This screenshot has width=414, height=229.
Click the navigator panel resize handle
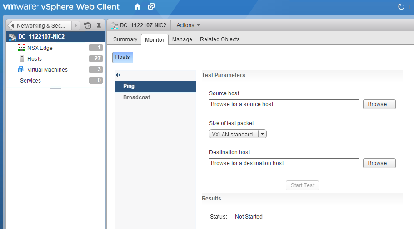(56, 88)
